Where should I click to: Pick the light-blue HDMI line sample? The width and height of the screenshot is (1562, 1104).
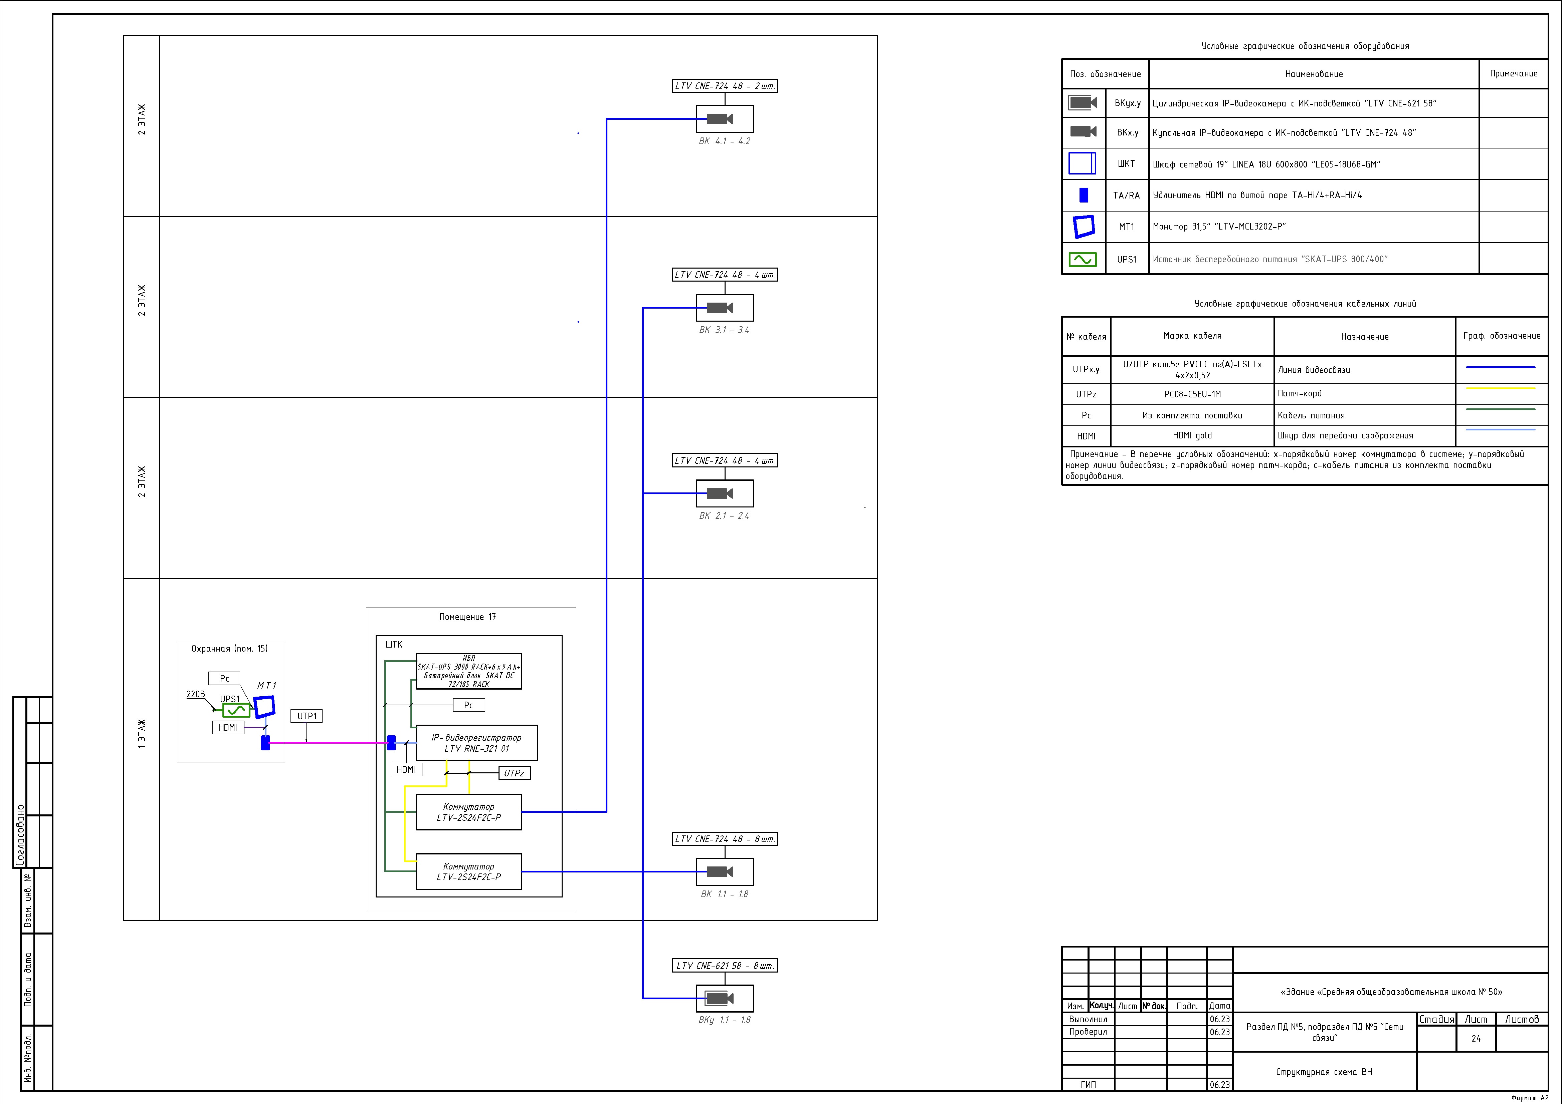tap(1501, 430)
